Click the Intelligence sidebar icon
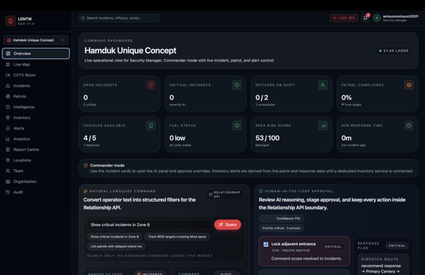The height and width of the screenshot is (275, 425). [8, 107]
